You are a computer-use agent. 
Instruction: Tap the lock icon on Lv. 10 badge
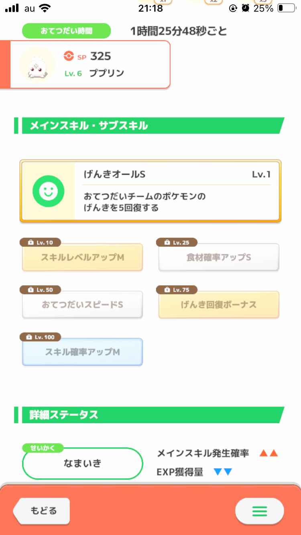(x=30, y=242)
